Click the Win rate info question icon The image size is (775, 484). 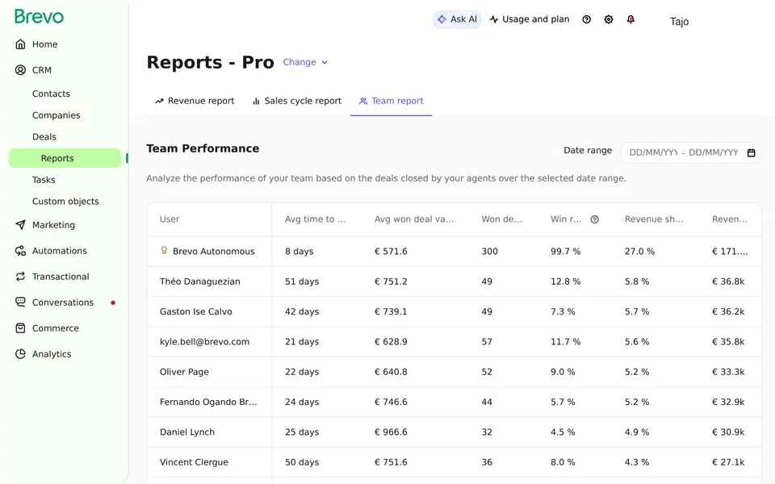click(x=595, y=219)
